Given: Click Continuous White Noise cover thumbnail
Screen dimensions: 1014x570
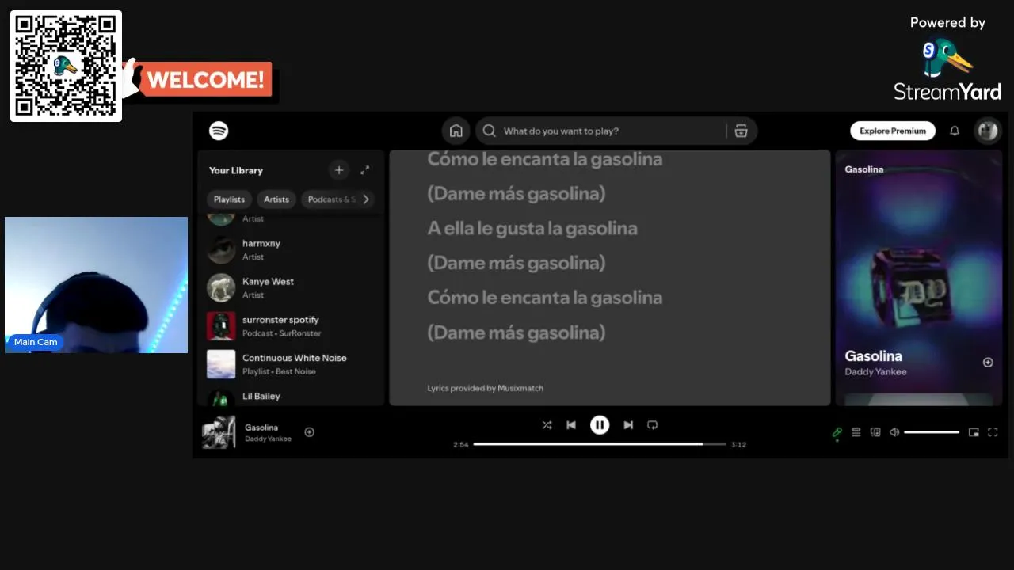Looking at the screenshot, I should [x=221, y=364].
